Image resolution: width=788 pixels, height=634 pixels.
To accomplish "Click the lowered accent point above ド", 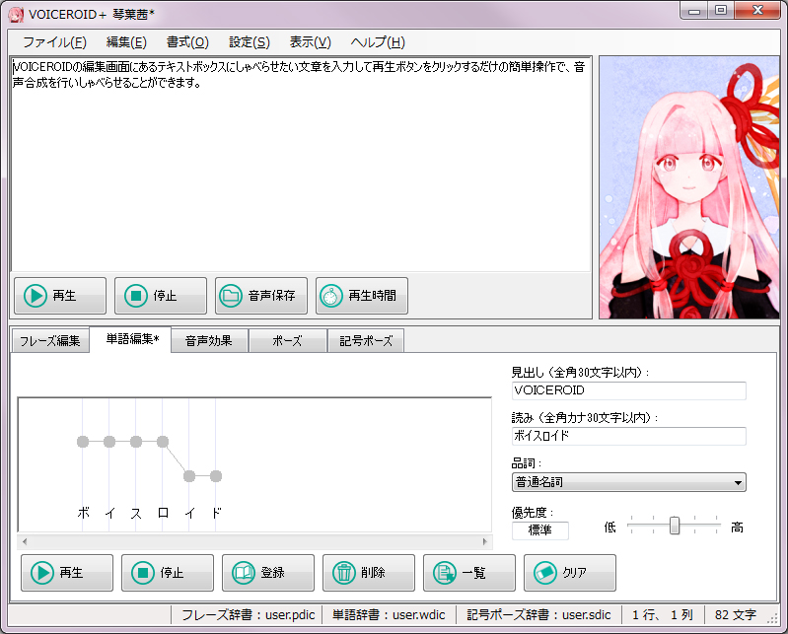I will (x=216, y=476).
